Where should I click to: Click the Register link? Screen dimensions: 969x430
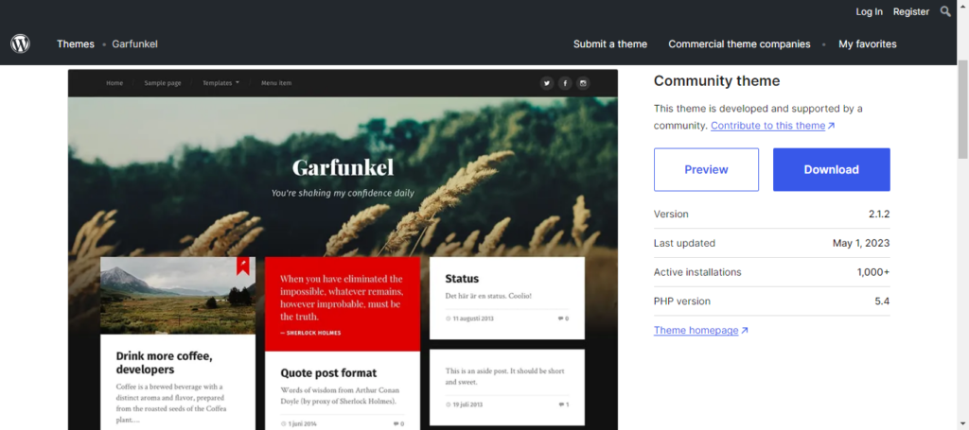pyautogui.click(x=911, y=11)
